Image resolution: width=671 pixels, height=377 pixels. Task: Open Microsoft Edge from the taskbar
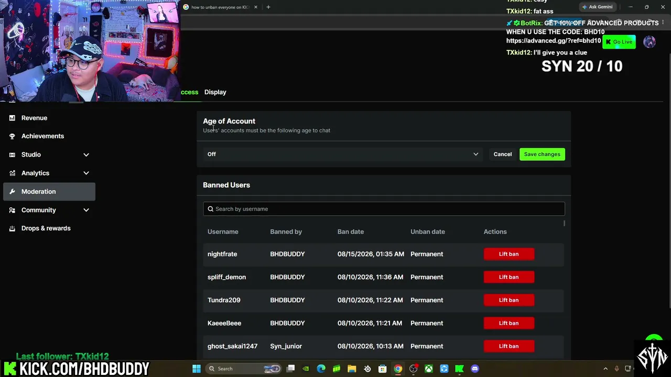click(x=321, y=369)
